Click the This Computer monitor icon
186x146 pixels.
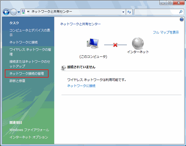93,44
